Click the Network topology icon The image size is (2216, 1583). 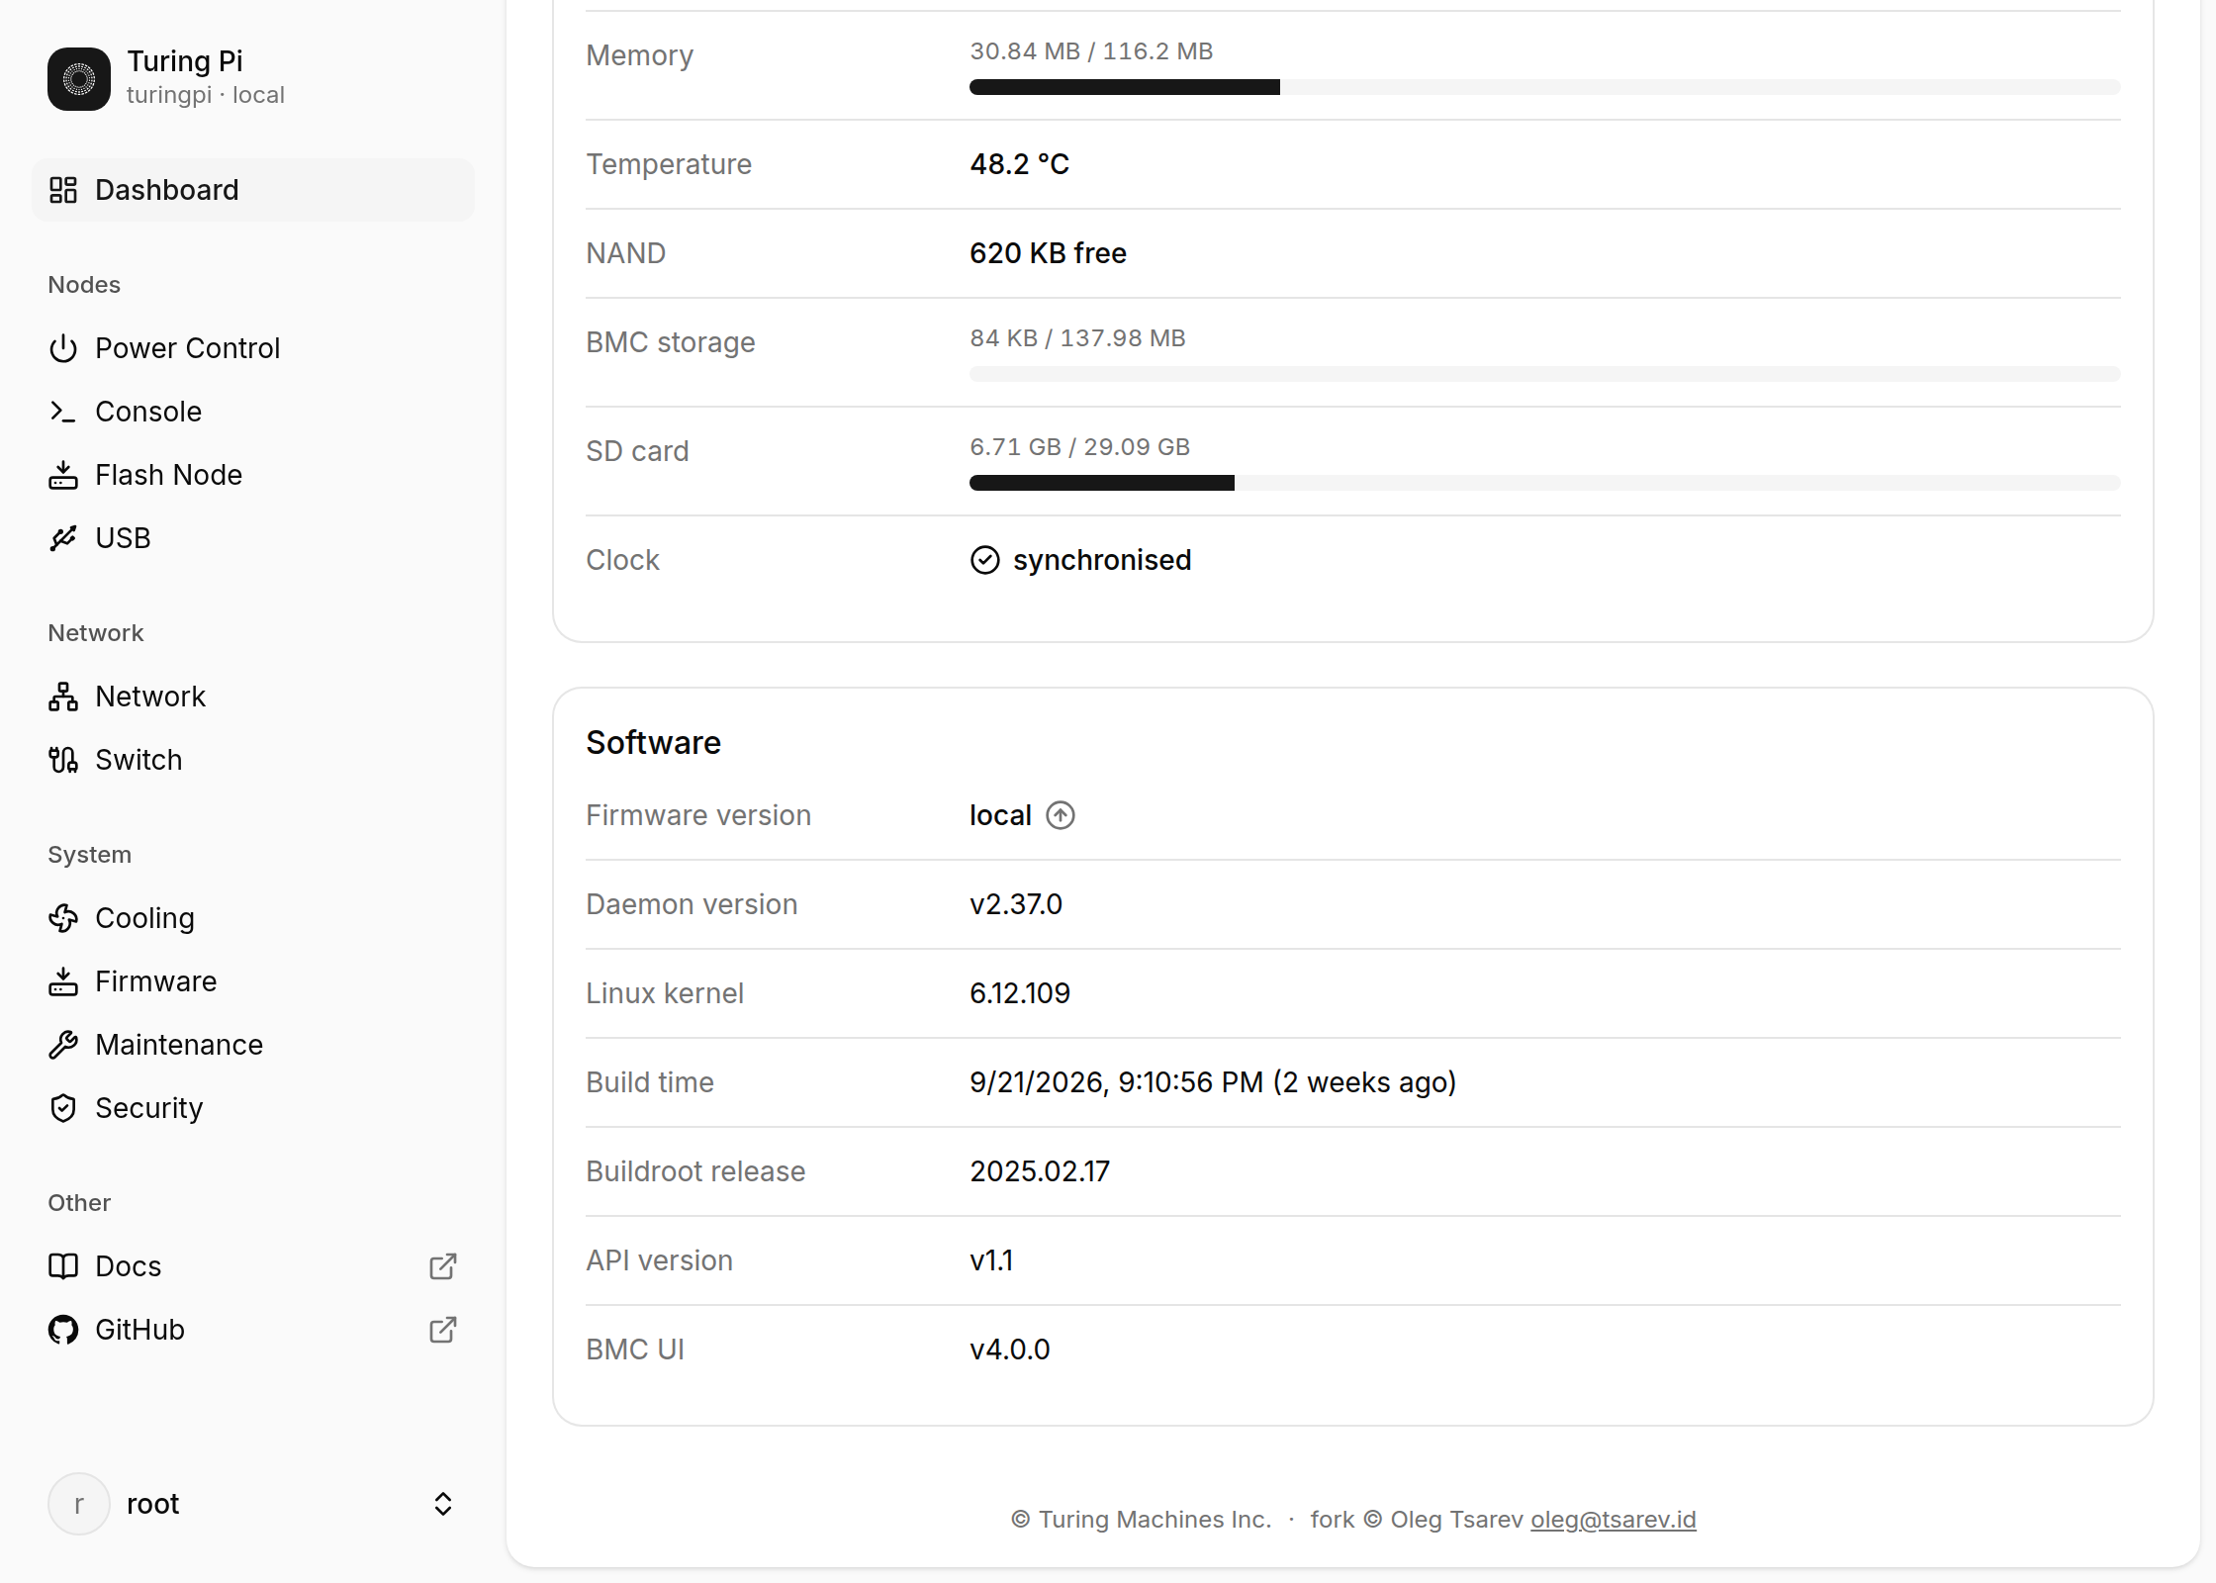click(x=63, y=697)
